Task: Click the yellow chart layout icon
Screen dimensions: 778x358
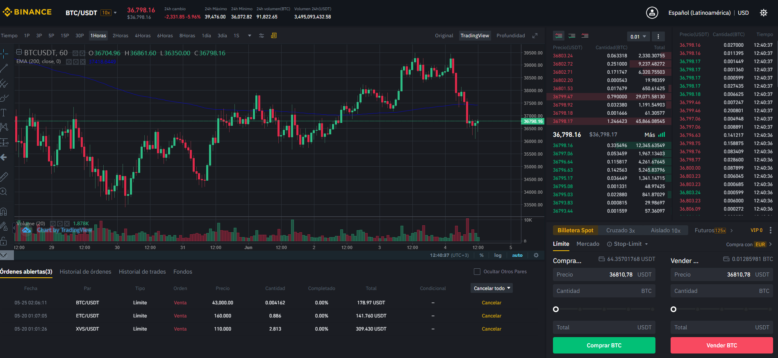Action: [x=274, y=36]
